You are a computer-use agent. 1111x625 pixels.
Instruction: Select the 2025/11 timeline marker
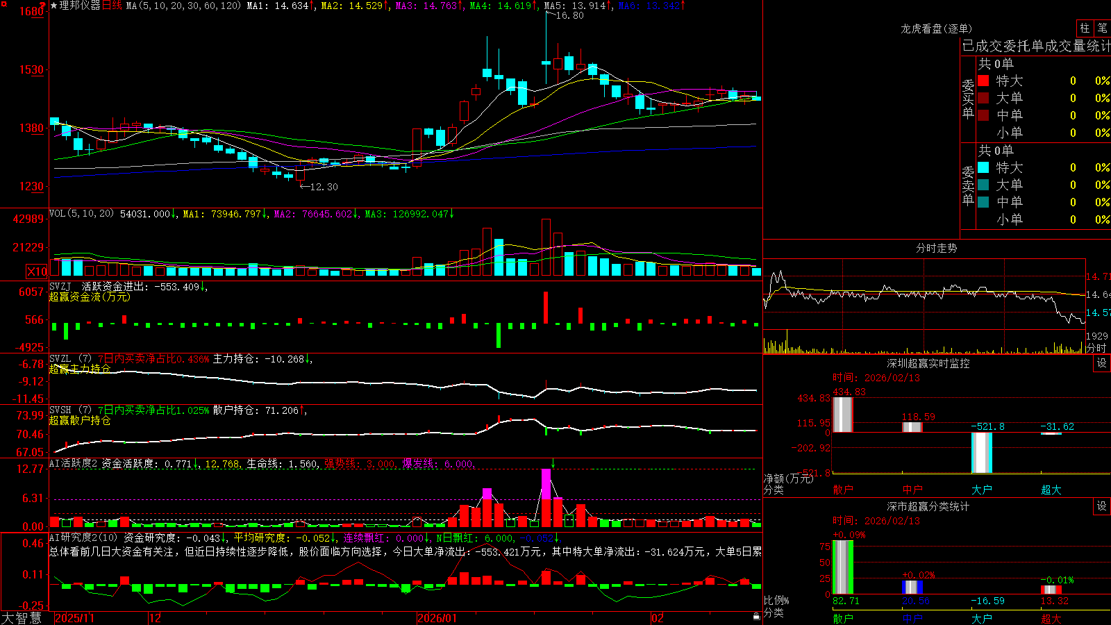click(x=74, y=618)
